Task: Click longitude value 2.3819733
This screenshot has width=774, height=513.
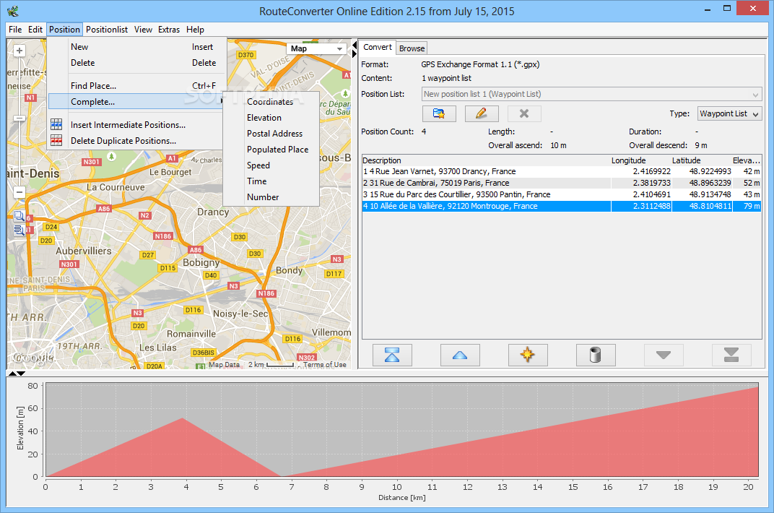Action: point(651,183)
